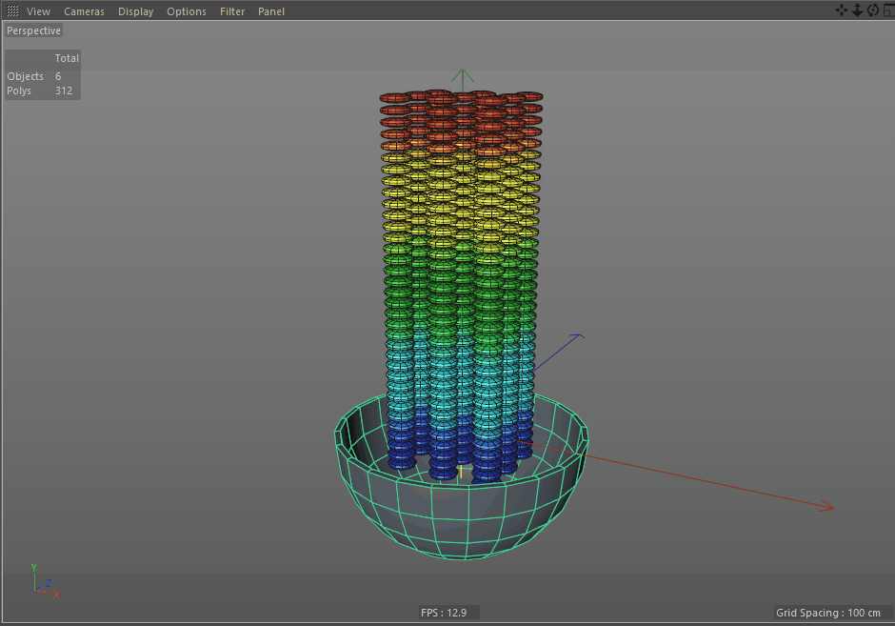Open the Display menu
Viewport: 895px width, 626px height.
pyautogui.click(x=135, y=10)
